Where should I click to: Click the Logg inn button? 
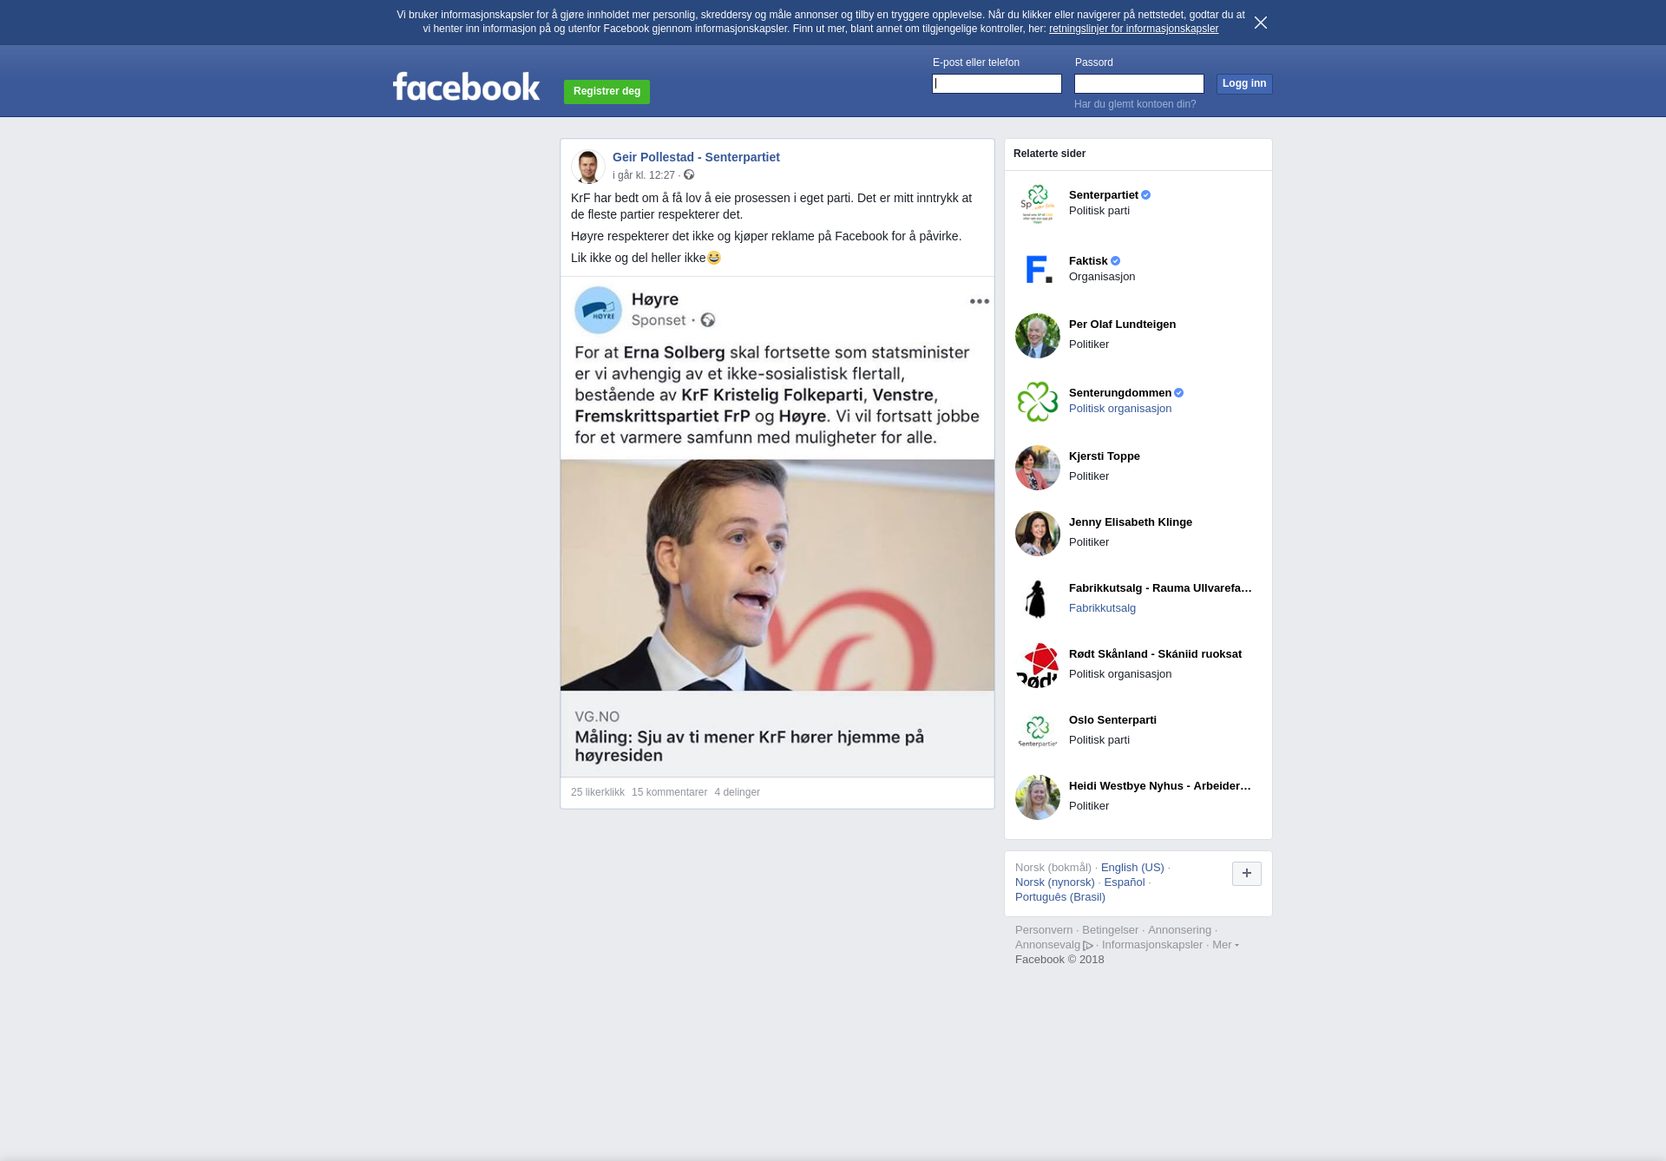click(x=1244, y=83)
